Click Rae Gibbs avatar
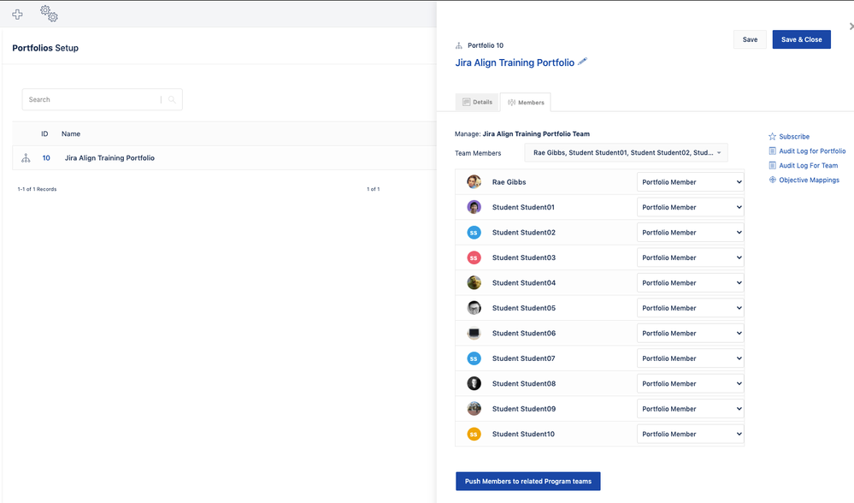854x503 pixels. point(474,182)
